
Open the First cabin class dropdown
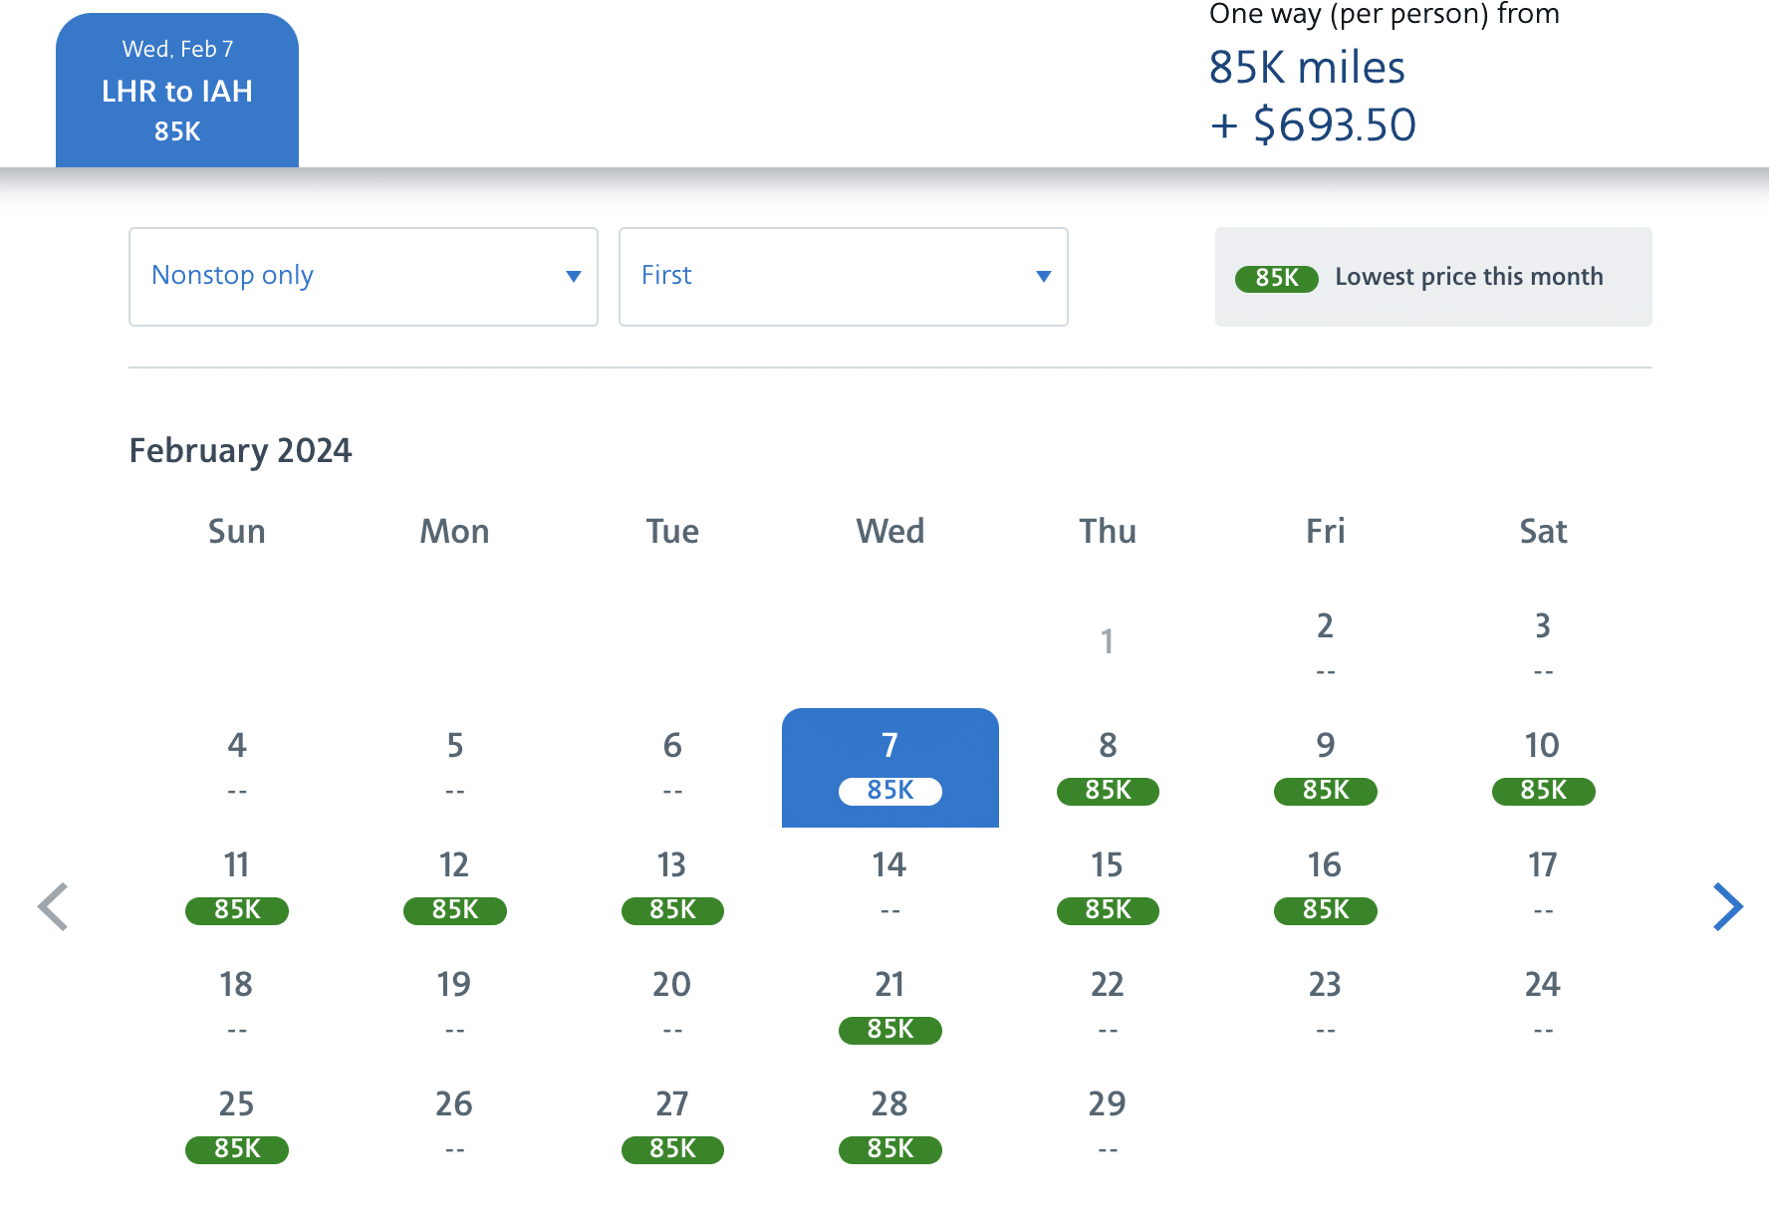(843, 276)
